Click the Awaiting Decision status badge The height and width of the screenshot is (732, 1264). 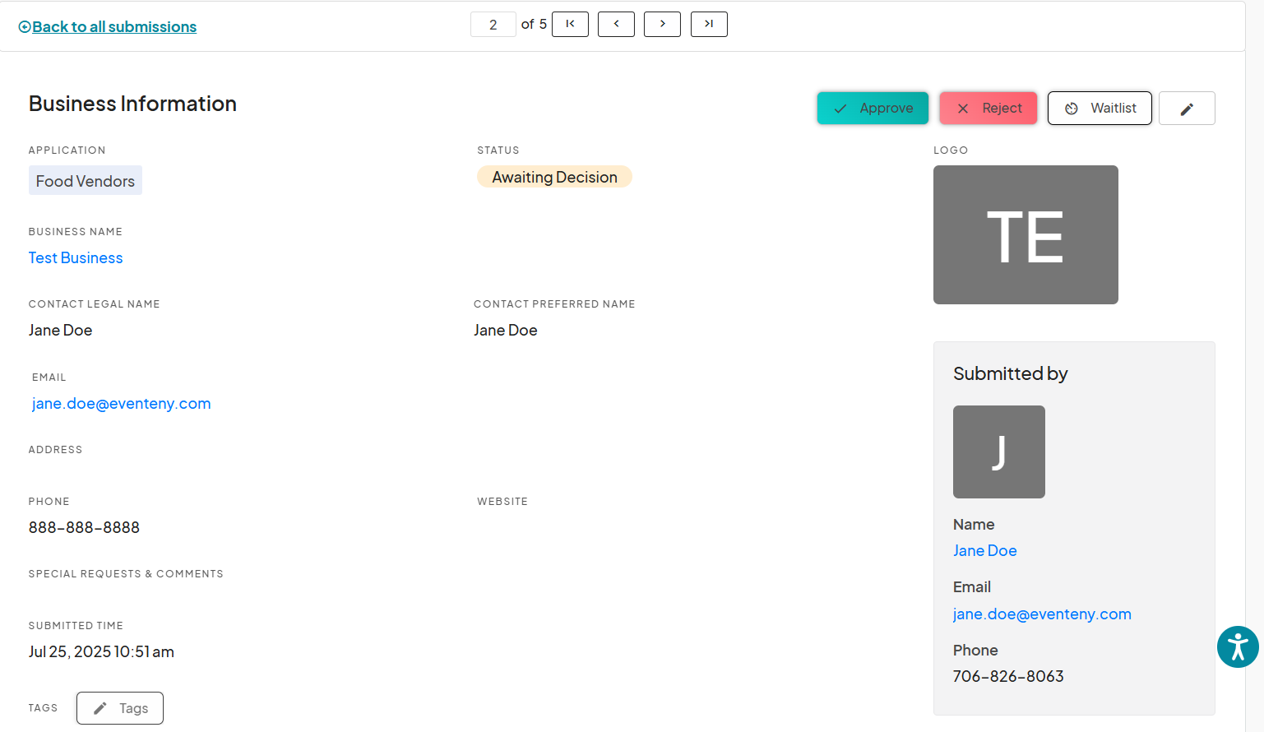[554, 177]
